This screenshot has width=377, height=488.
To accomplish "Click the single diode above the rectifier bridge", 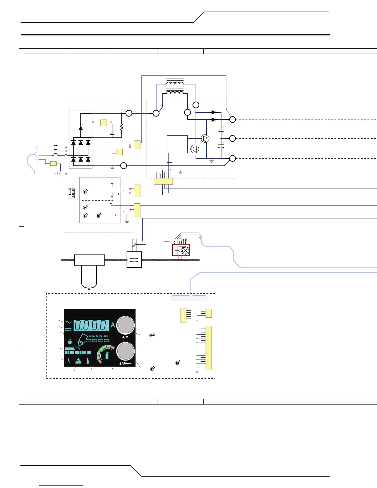I will click(81, 128).
